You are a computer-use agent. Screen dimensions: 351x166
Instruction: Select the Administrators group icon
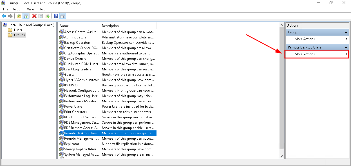tap(61, 37)
